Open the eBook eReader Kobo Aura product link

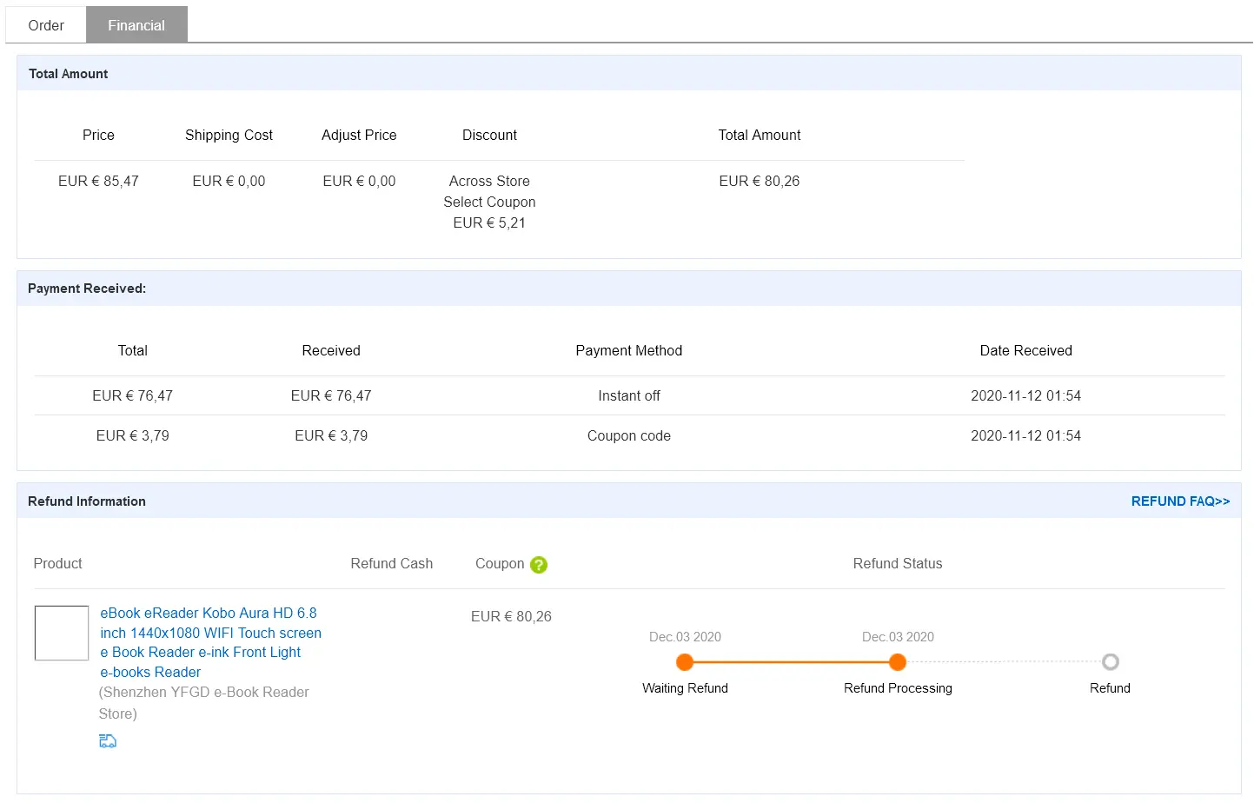pyautogui.click(x=210, y=642)
